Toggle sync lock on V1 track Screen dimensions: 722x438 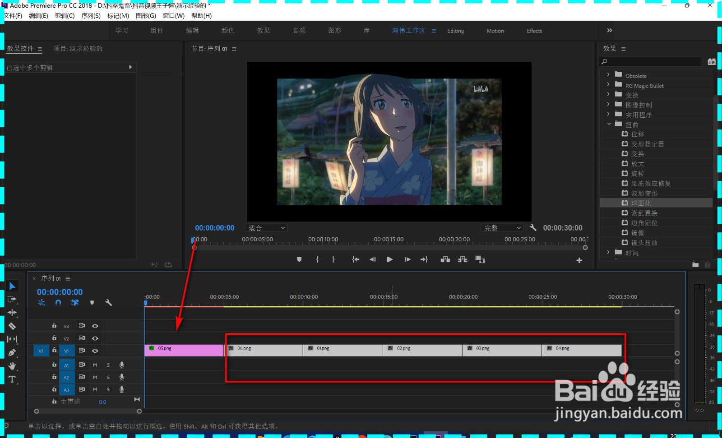[x=82, y=350]
